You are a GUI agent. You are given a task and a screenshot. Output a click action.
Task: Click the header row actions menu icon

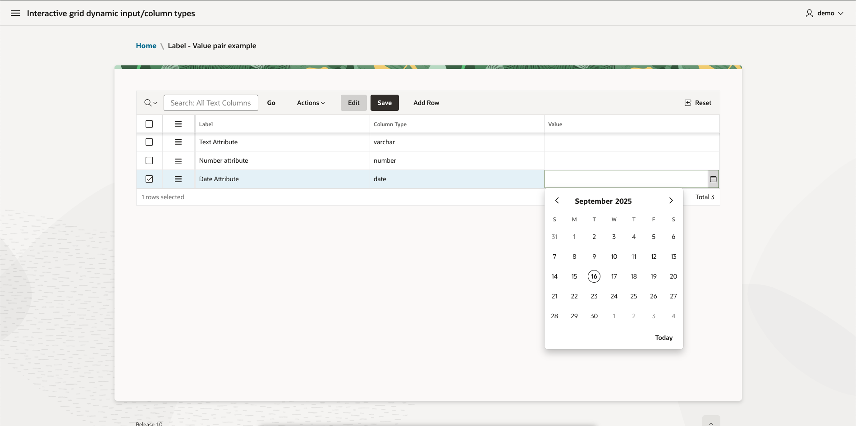[178, 124]
